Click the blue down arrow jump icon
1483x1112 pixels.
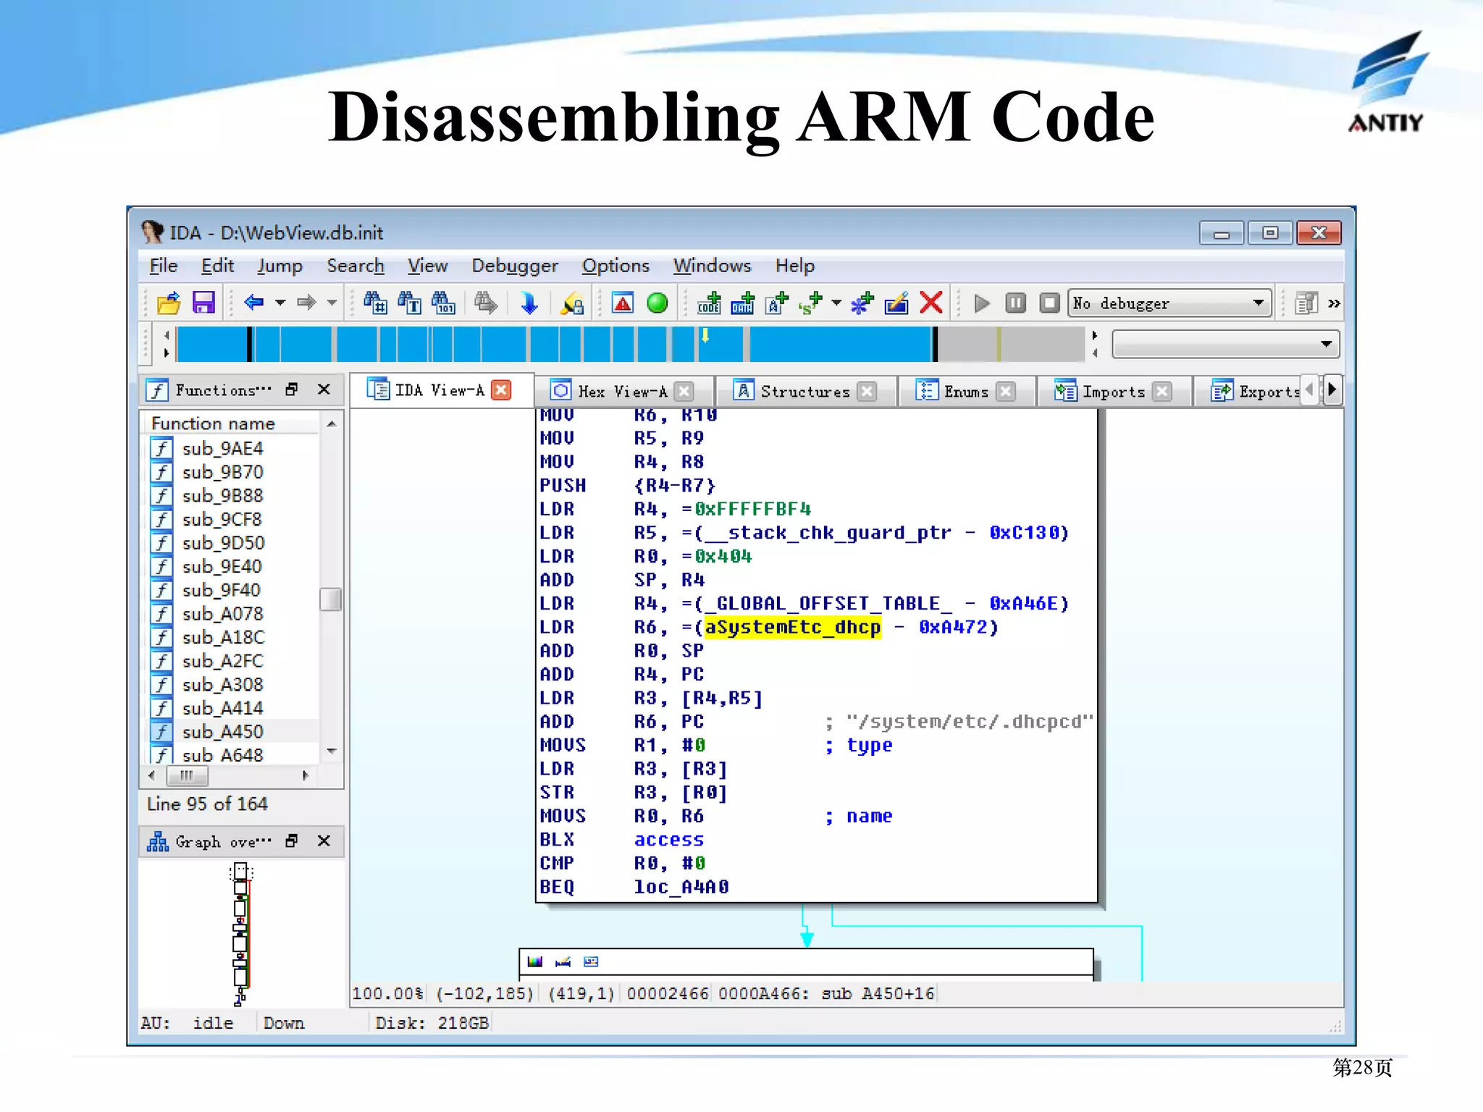coord(529,303)
